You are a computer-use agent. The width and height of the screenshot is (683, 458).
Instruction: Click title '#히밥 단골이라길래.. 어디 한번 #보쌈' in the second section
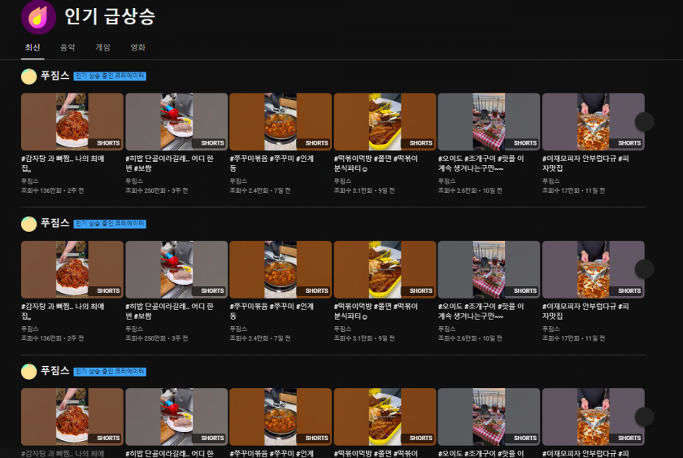click(x=169, y=311)
